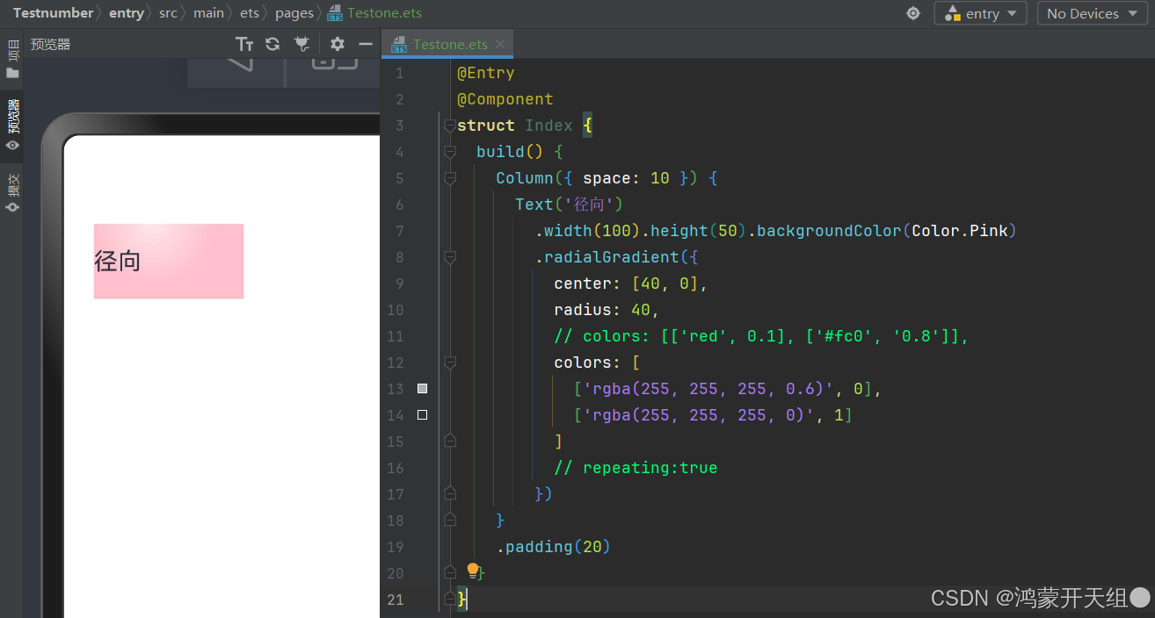This screenshot has width=1155, height=618.
Task: Click the plug icon in previewer toolbar
Action: click(x=301, y=44)
